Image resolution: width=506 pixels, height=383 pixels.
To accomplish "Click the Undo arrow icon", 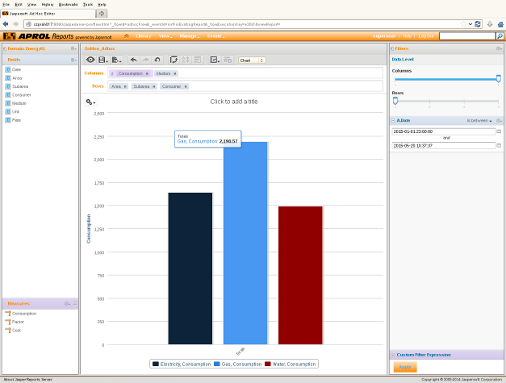I will [x=134, y=60].
